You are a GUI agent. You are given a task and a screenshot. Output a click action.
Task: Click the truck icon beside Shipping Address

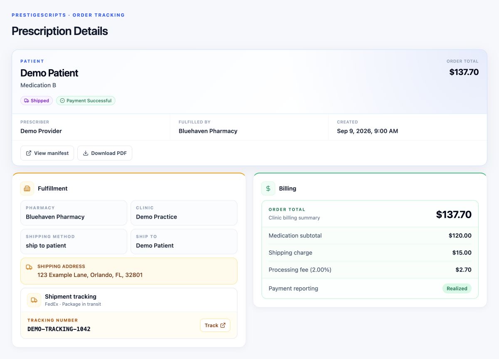pyautogui.click(x=29, y=267)
